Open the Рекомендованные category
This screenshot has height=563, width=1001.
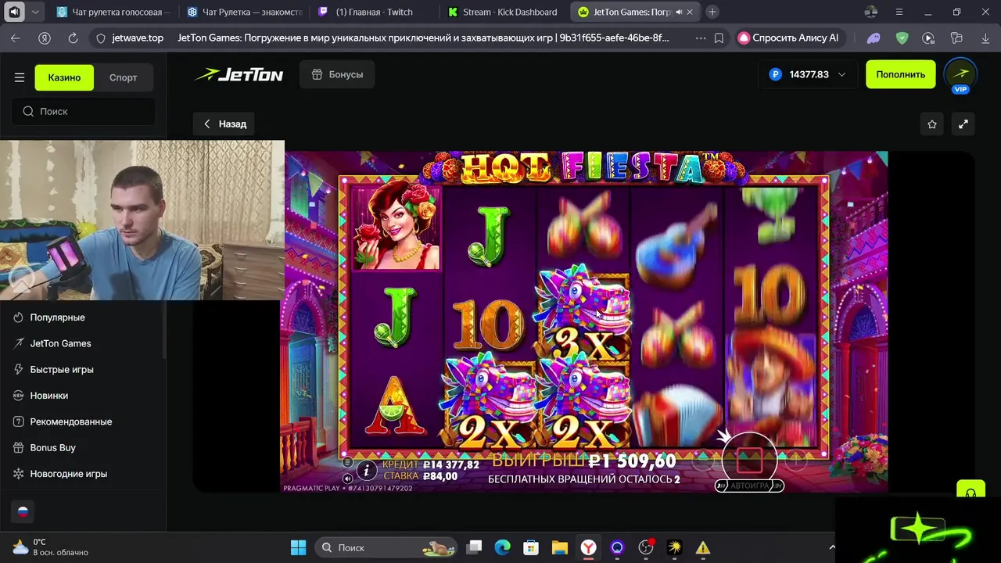tap(70, 421)
